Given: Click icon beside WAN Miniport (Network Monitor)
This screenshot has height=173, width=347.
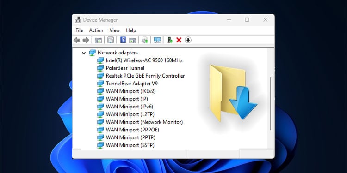Looking at the screenshot, I should click(x=100, y=122).
